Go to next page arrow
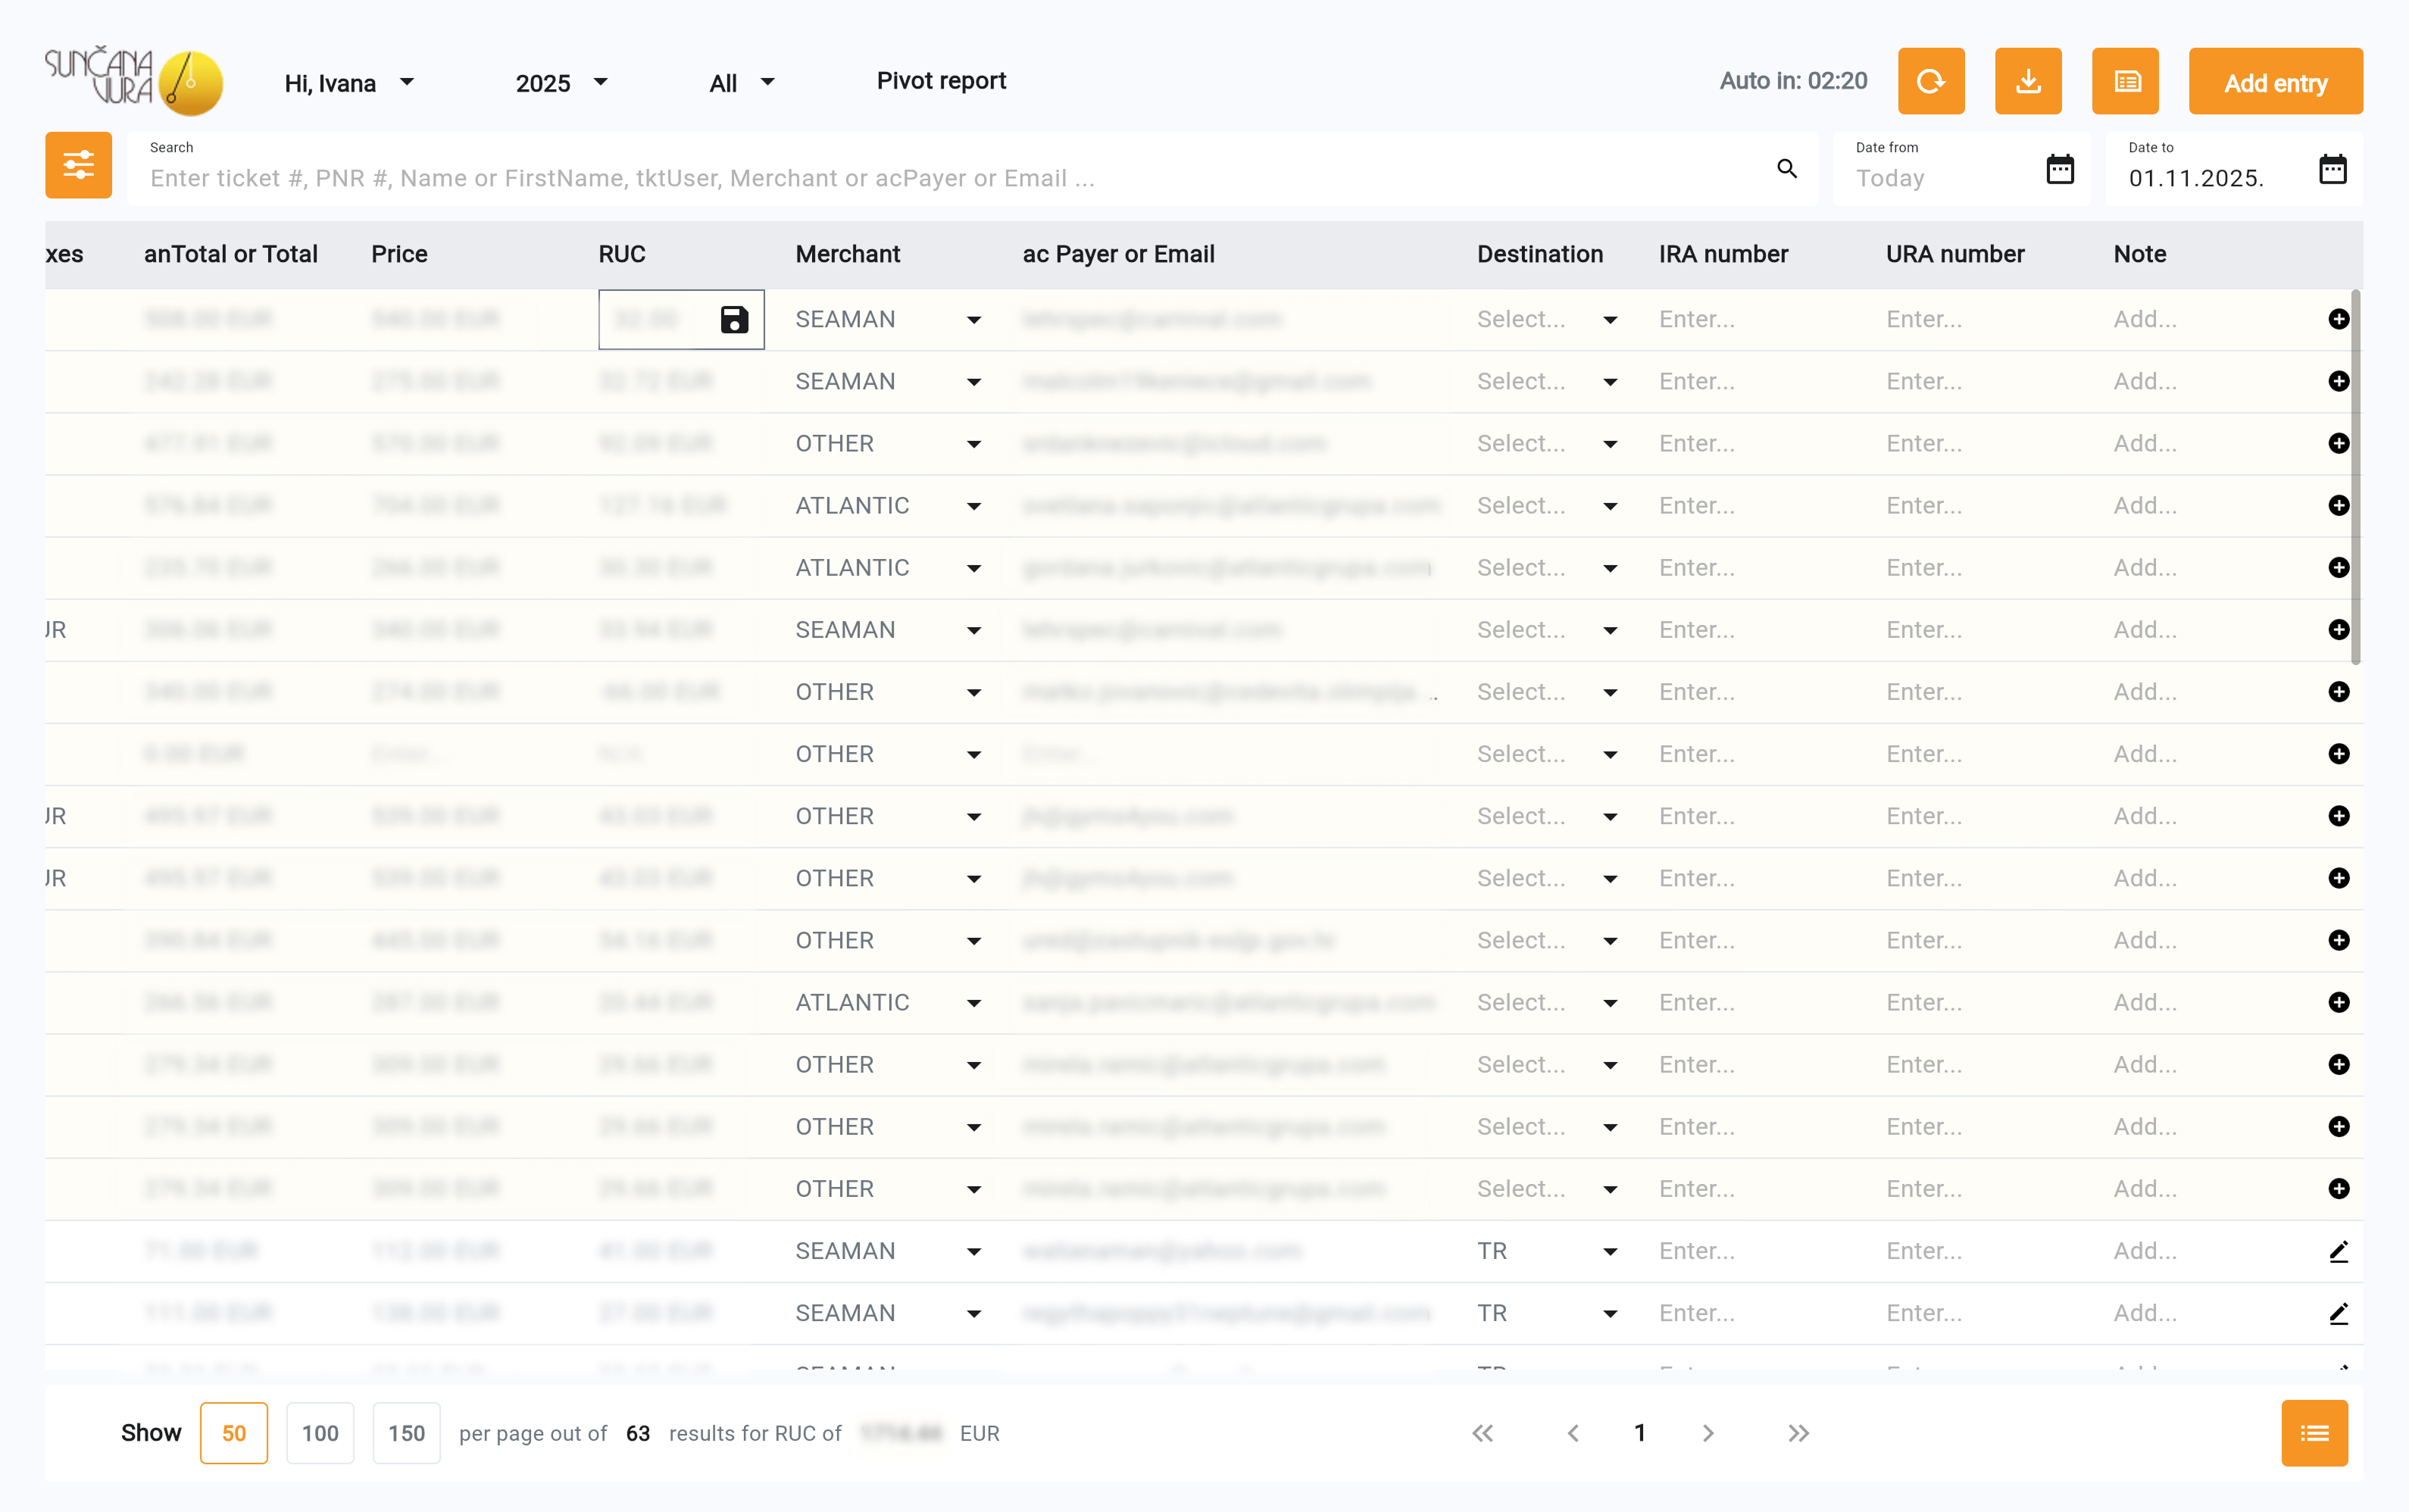This screenshot has width=2409, height=1512. tap(1707, 1433)
